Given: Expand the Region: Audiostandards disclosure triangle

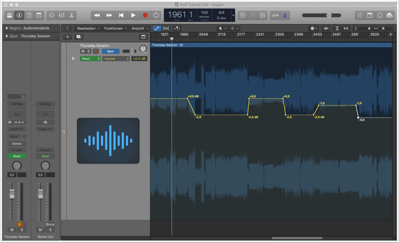Looking at the screenshot, I should [x=7, y=28].
